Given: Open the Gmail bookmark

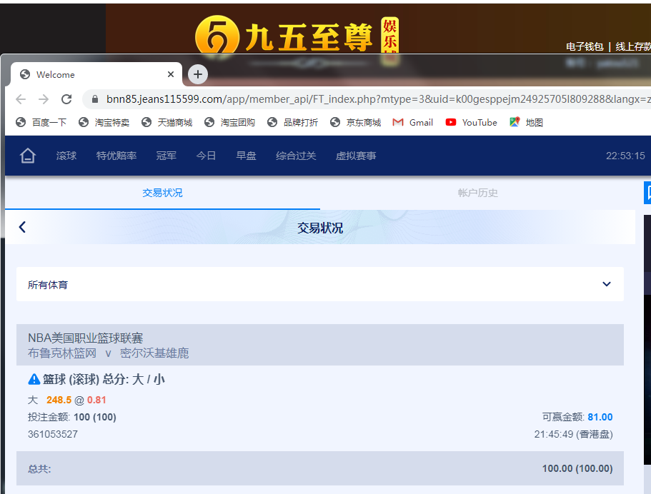Looking at the screenshot, I should (413, 122).
